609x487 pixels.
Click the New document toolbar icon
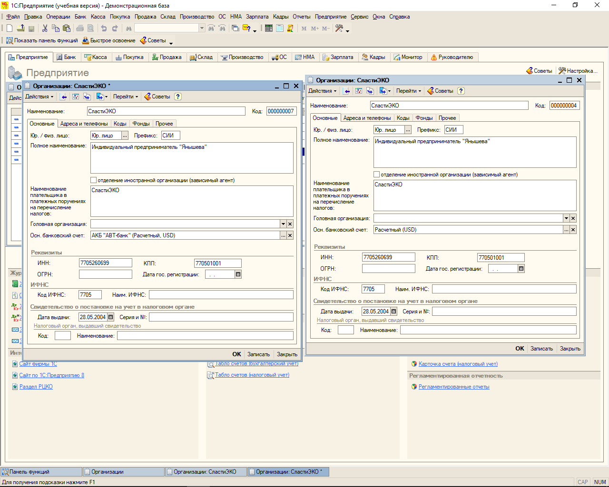coord(10,29)
